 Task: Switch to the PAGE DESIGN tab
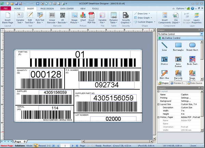(47, 9)
